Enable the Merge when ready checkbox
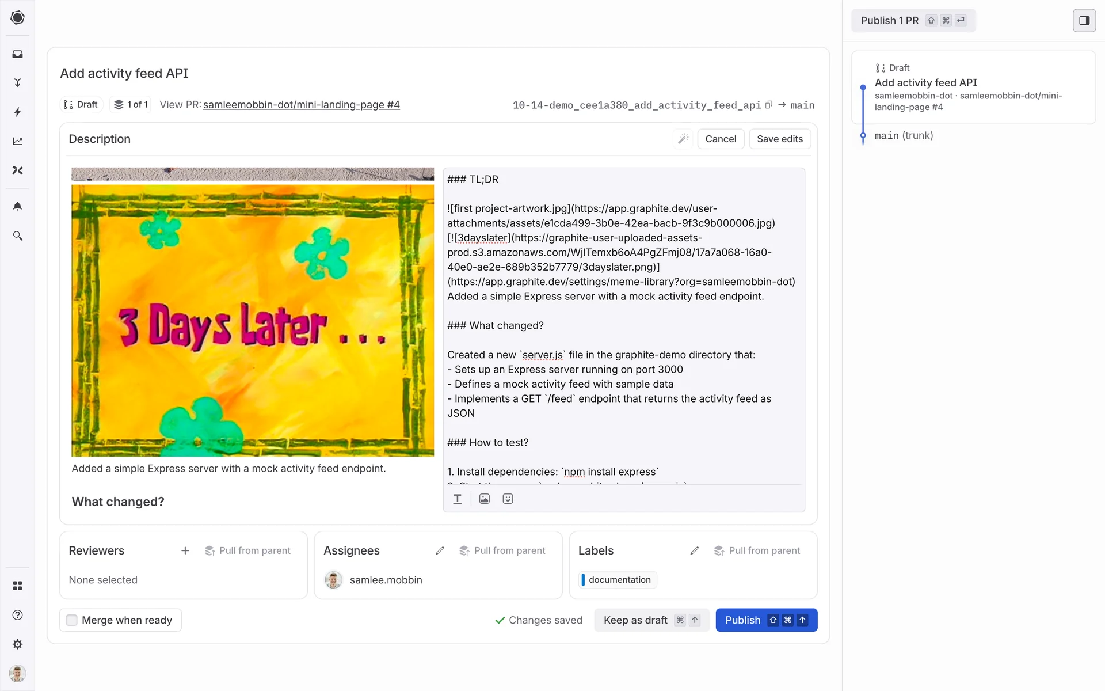 [x=72, y=620]
